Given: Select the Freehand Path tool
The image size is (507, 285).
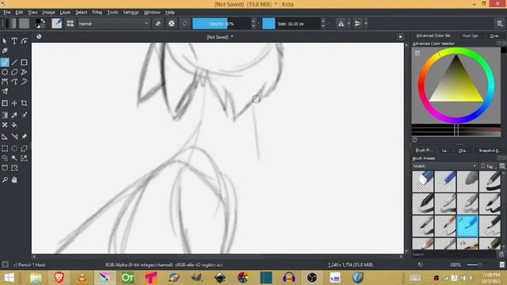Looking at the screenshot, I should point(14,82).
